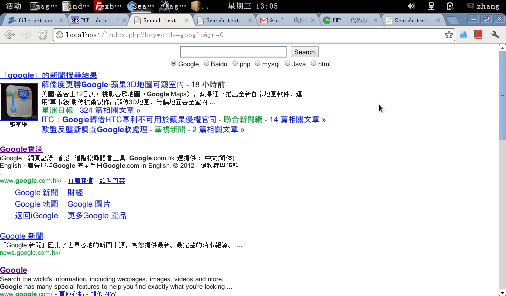Click the browser forward arrow button
This screenshot has height=296, width=506.
pyautogui.click(x=26, y=35)
